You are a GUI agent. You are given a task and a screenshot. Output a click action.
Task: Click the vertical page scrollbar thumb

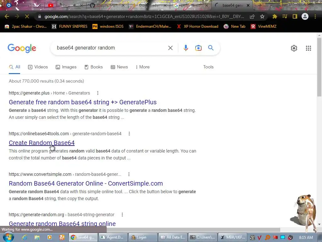pos(319,67)
